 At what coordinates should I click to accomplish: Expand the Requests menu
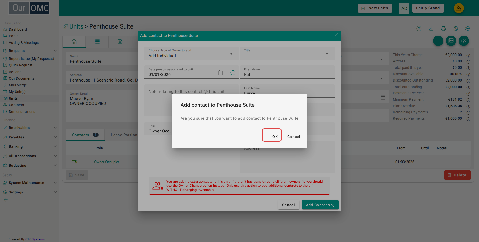pyautogui.click(x=29, y=51)
